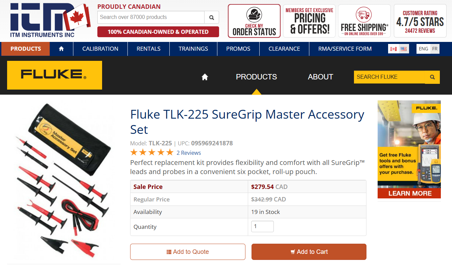The width and height of the screenshot is (452, 266).
Task: Click the Fluke search magnifier icon
Action: (432, 77)
